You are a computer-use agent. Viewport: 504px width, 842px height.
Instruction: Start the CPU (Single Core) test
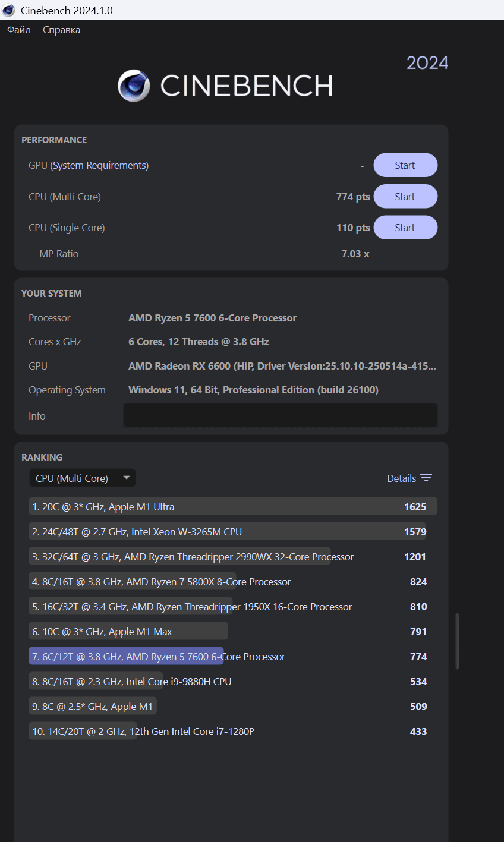tap(405, 228)
